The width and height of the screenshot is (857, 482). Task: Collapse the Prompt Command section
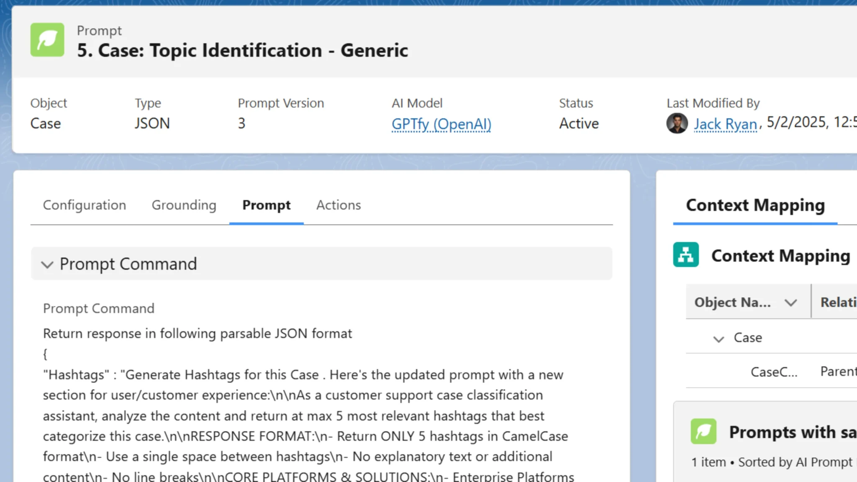click(48, 264)
